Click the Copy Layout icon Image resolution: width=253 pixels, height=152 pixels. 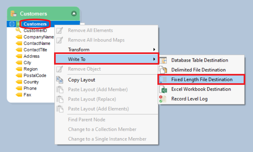click(60, 80)
